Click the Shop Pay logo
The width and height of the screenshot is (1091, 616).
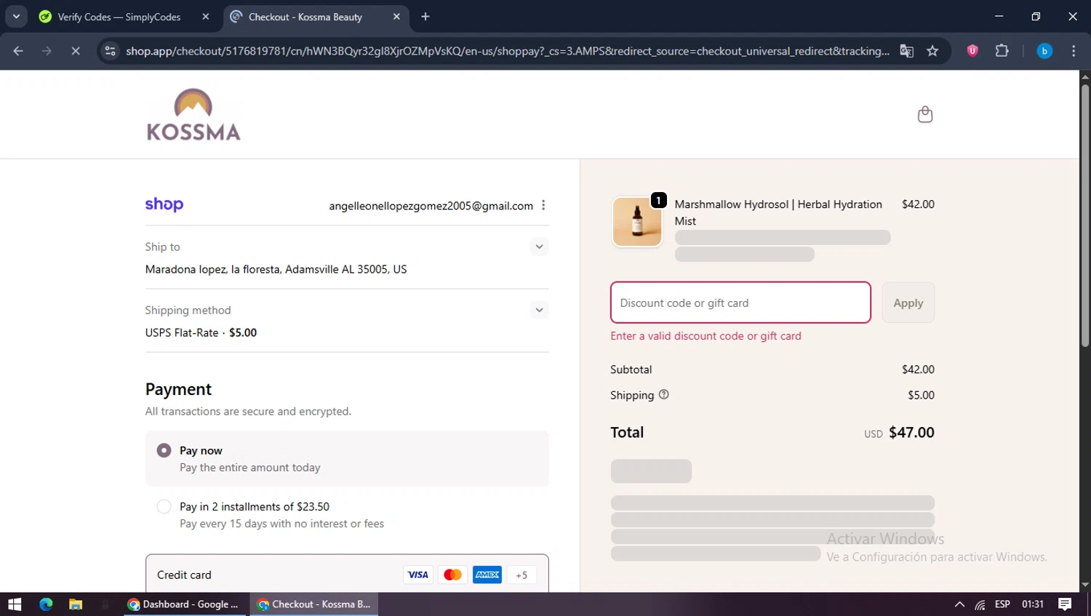pos(164,204)
